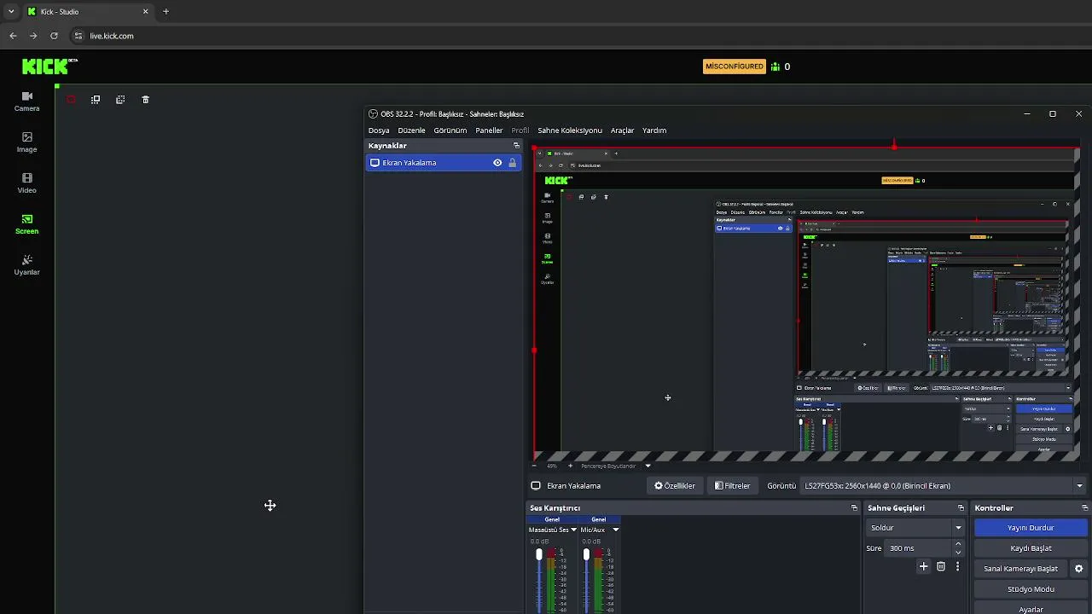This screenshot has height=614, width=1092.
Task: Decrease the Süre duration with down arrow
Action: 958,553
